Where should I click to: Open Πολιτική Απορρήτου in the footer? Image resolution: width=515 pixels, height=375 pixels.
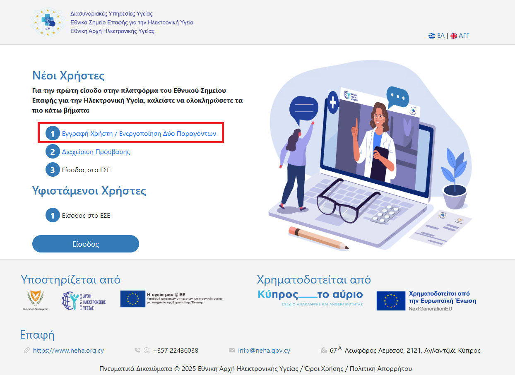click(x=381, y=369)
